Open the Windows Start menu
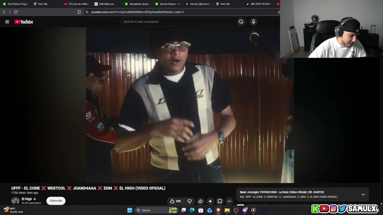This screenshot has width=383, height=215. (130, 210)
